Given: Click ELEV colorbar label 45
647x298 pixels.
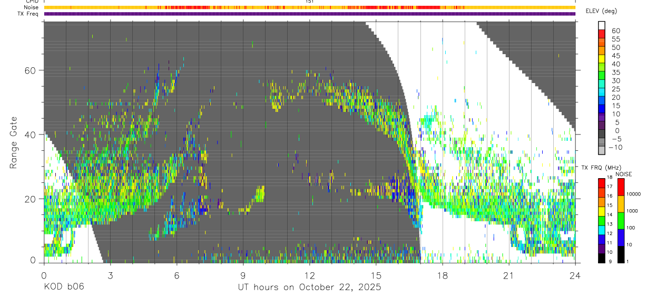Looking at the screenshot, I should (615, 56).
